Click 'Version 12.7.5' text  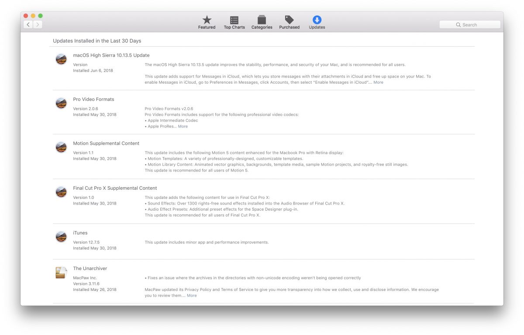pyautogui.click(x=86, y=243)
